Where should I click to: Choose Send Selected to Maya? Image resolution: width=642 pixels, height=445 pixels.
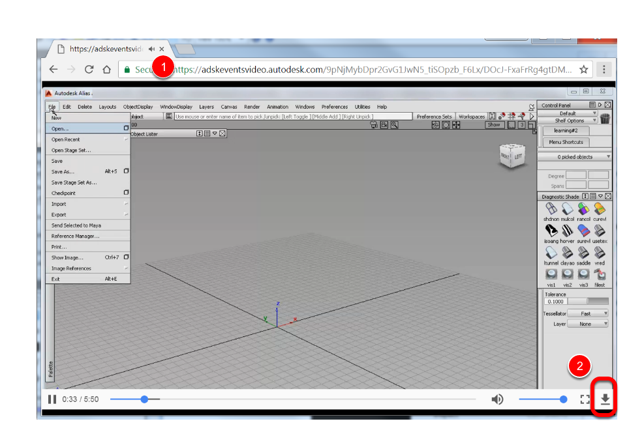[88, 225]
